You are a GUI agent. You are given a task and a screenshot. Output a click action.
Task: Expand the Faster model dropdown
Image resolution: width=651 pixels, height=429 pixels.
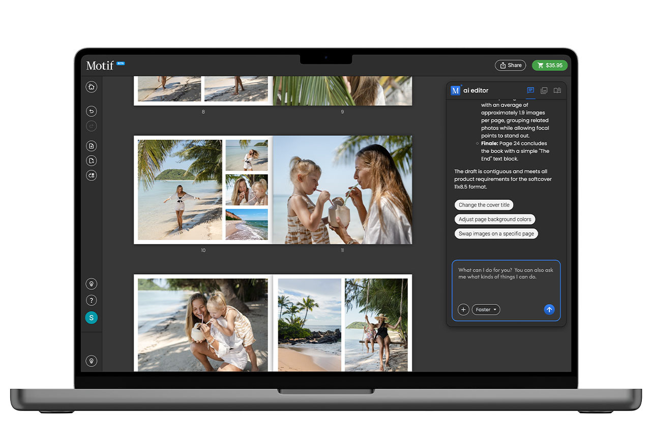(x=486, y=310)
